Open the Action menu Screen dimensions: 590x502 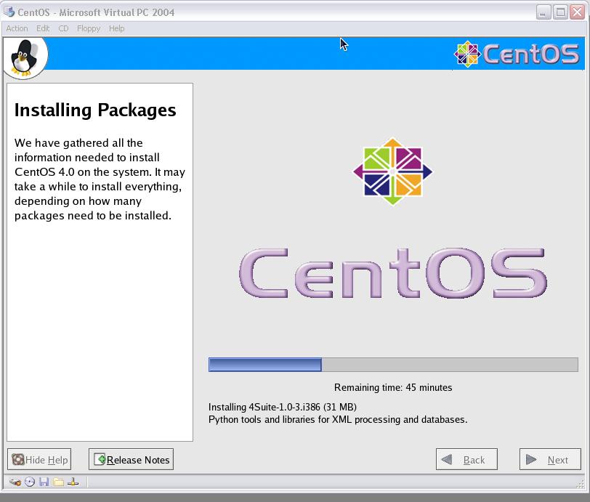[x=17, y=28]
